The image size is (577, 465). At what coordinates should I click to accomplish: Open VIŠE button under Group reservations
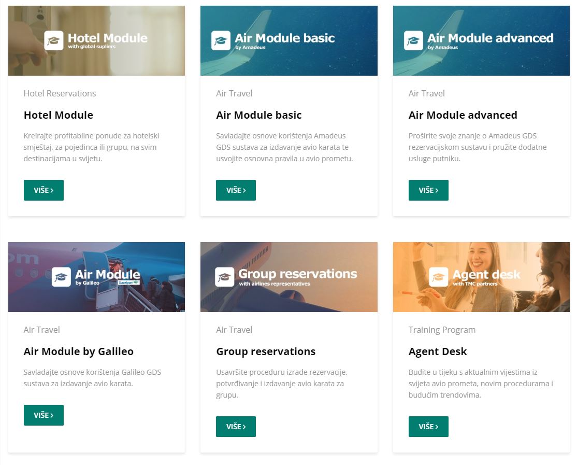tap(236, 427)
